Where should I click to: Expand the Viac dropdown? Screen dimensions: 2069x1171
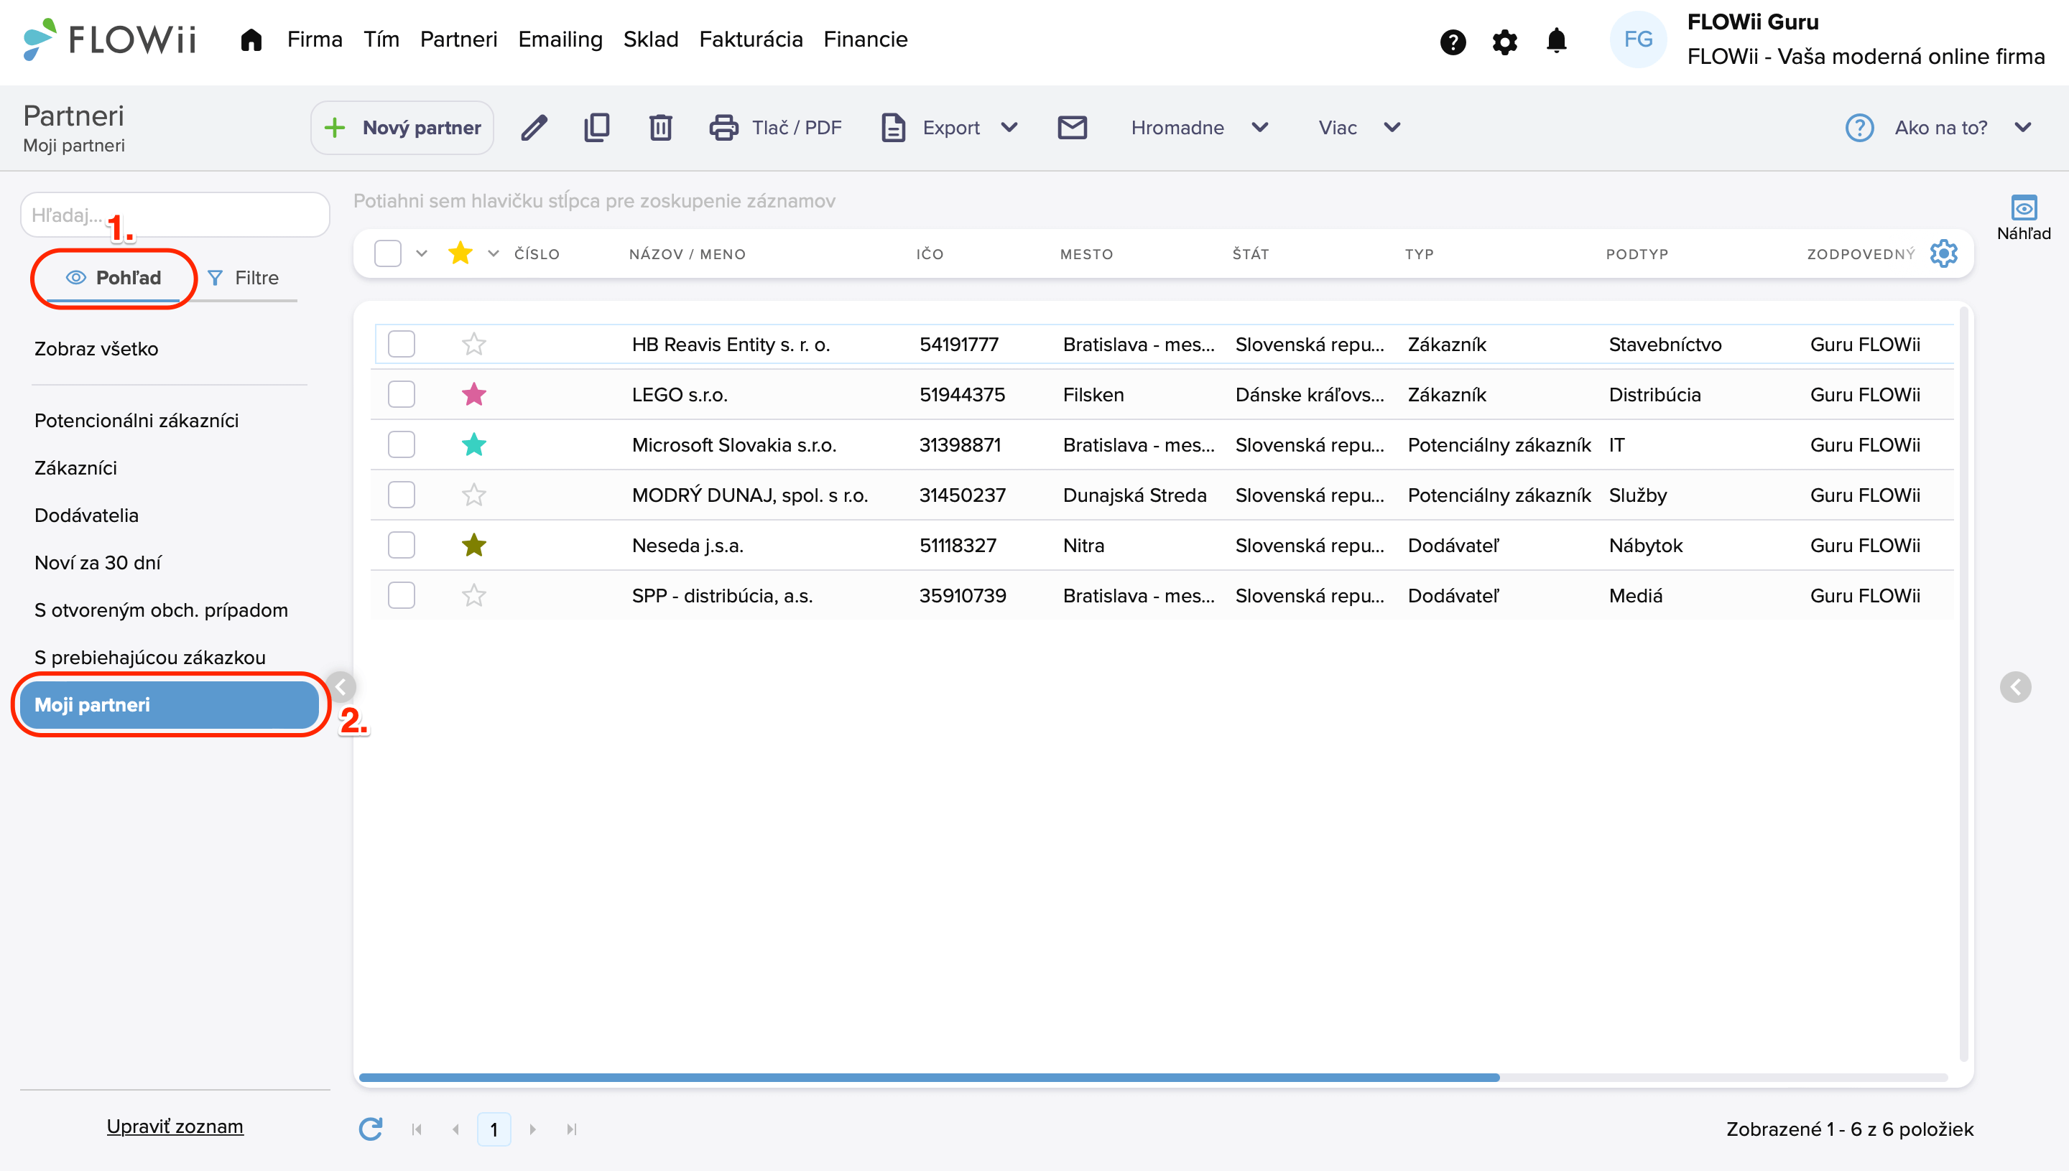(1392, 127)
